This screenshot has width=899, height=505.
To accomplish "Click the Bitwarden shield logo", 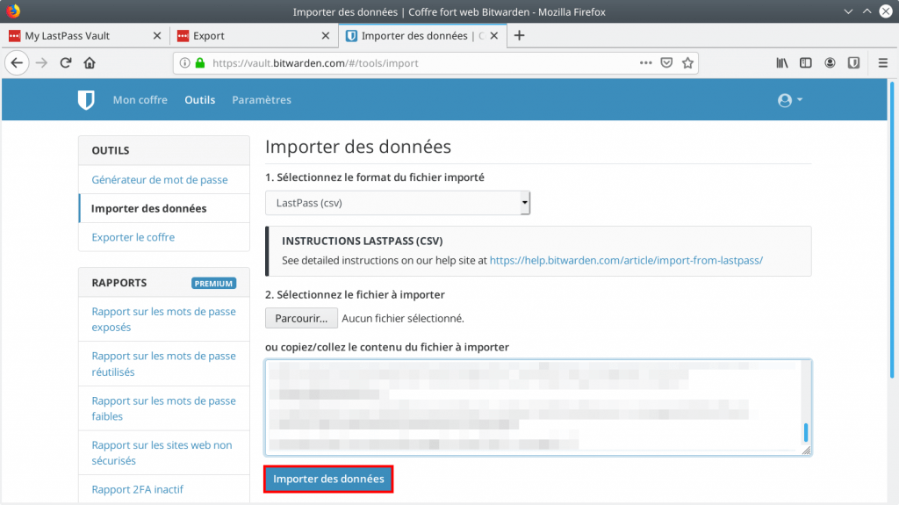I will [x=86, y=100].
